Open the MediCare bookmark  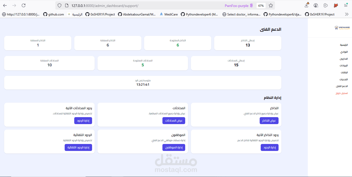pyautogui.click(x=169, y=14)
